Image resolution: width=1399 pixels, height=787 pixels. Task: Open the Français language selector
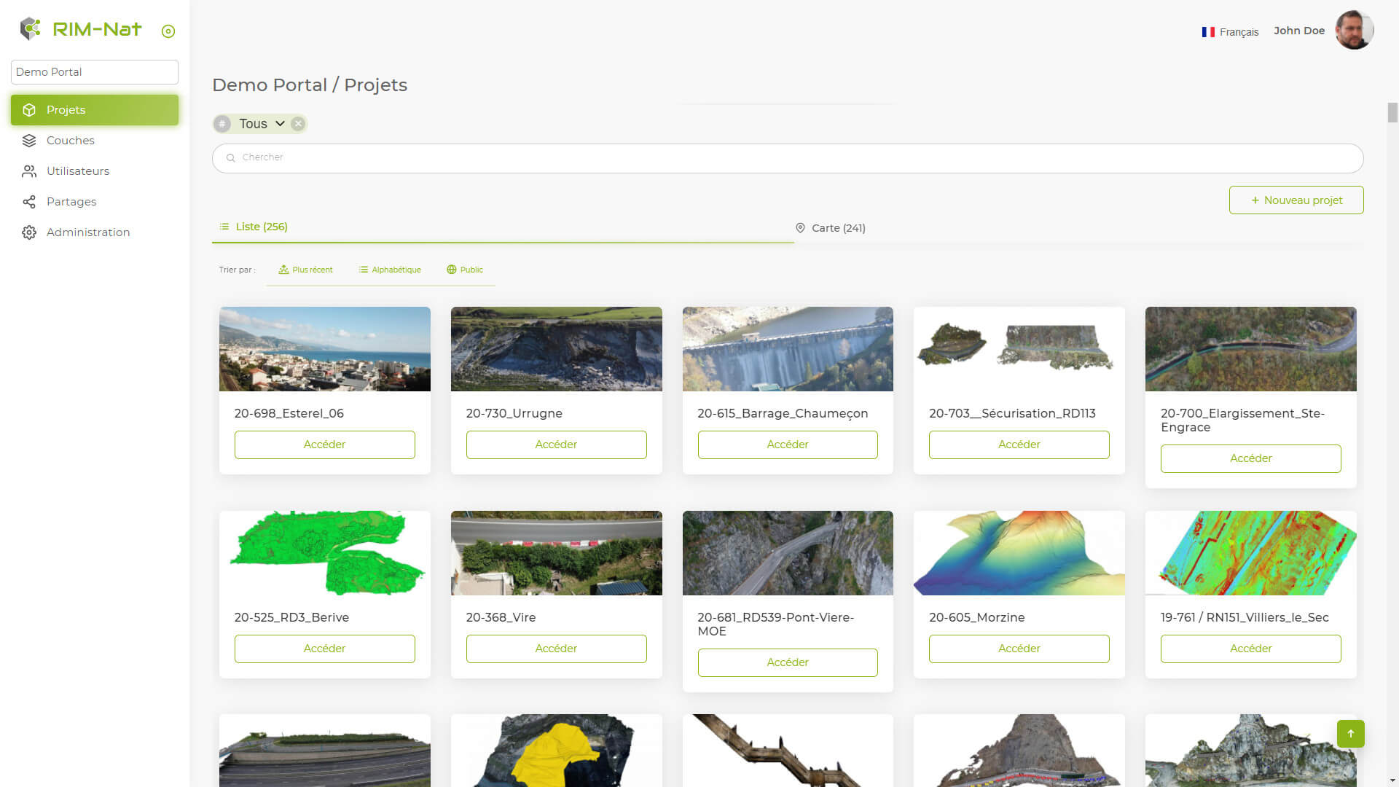pos(1230,32)
